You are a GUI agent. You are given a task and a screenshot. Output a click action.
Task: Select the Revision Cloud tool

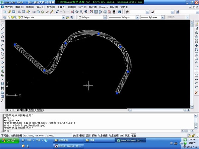point(2,54)
